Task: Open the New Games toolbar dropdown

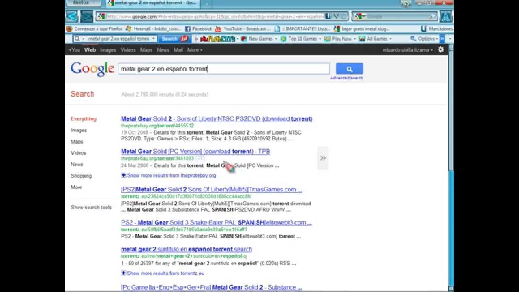Action: click(259, 39)
